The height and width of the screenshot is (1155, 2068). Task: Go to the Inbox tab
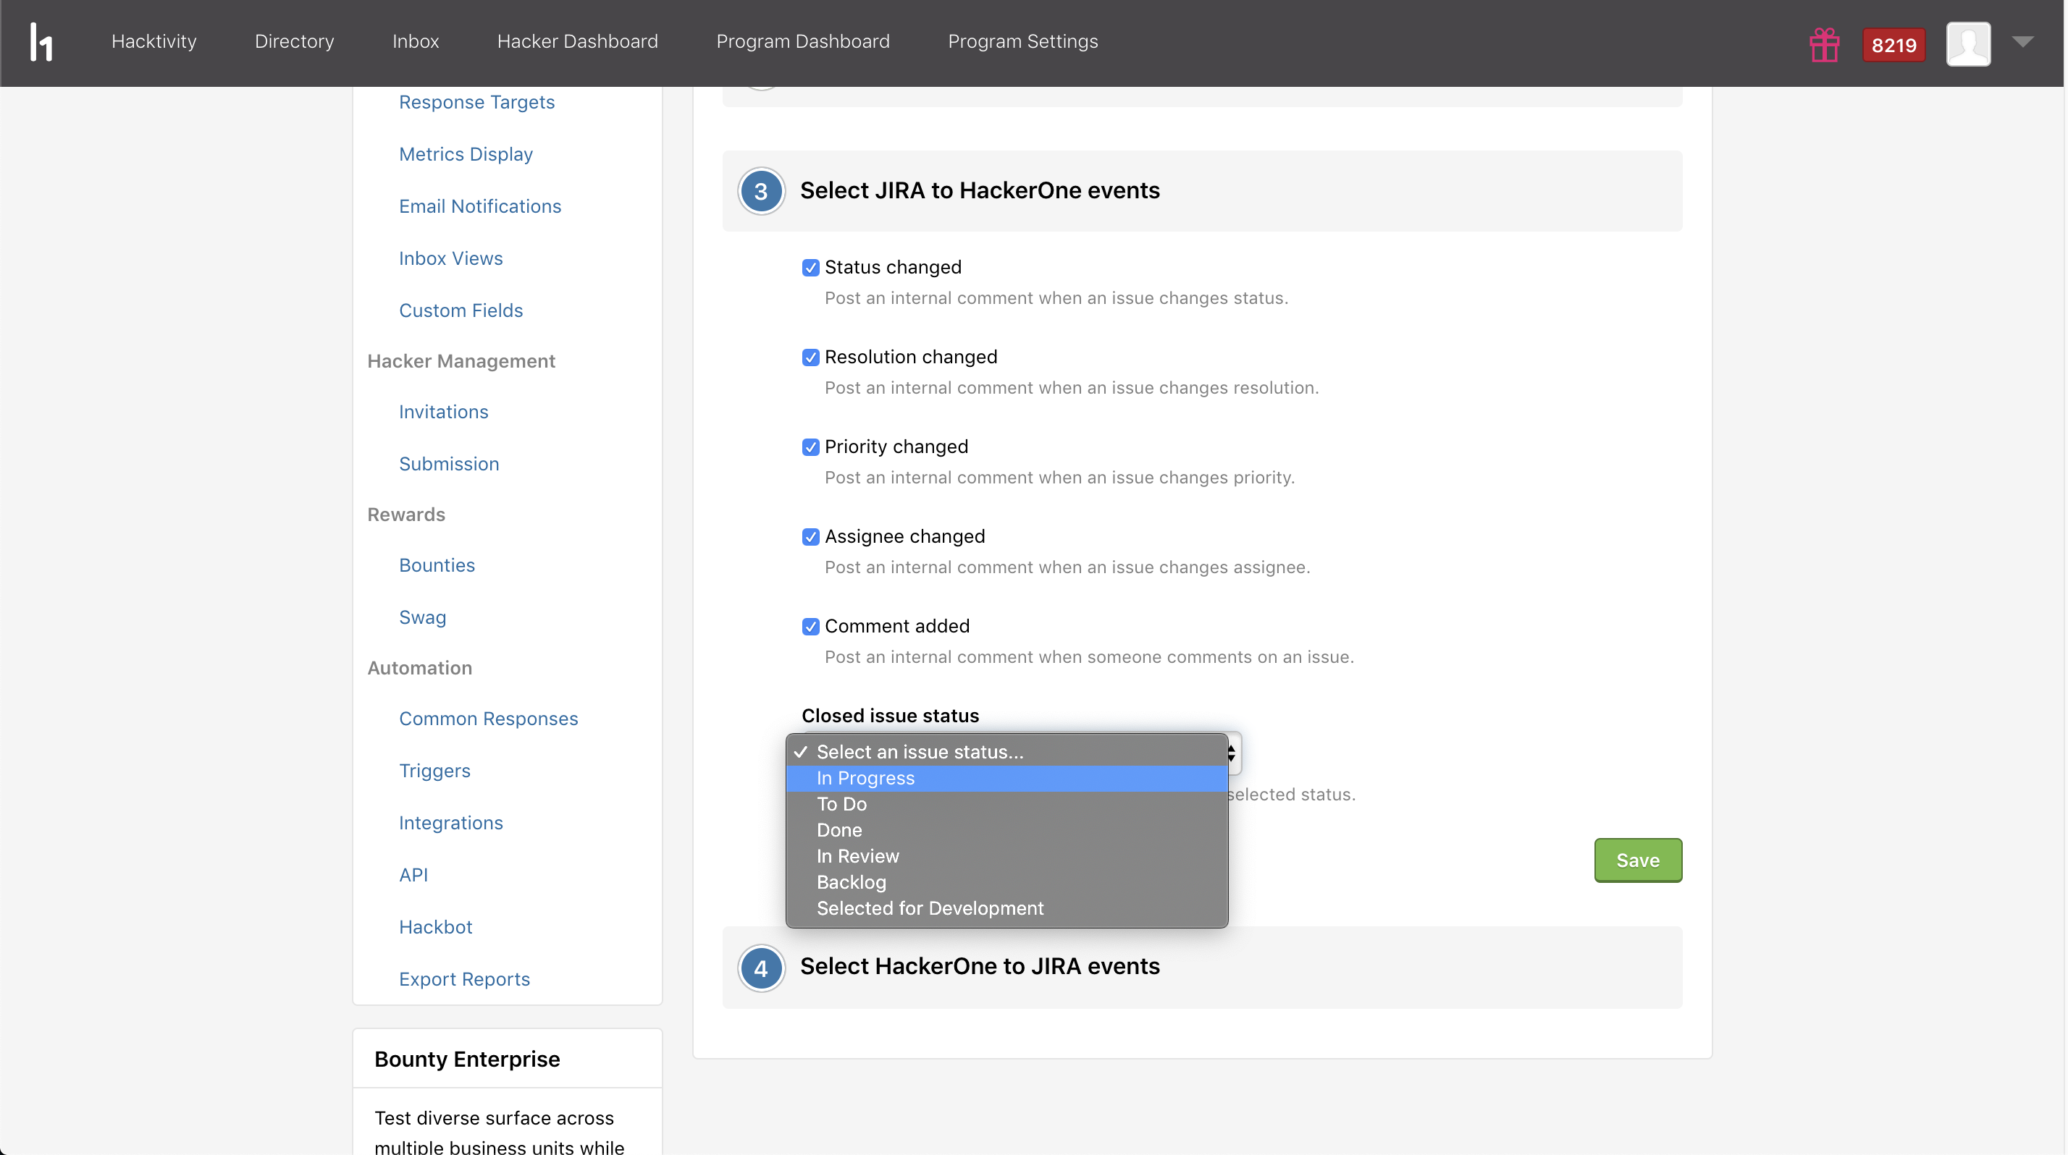(415, 42)
